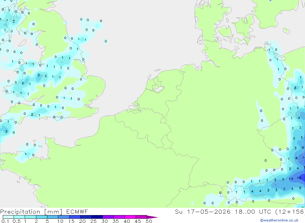Select the 5–10 mm light blue swatch

53,217
